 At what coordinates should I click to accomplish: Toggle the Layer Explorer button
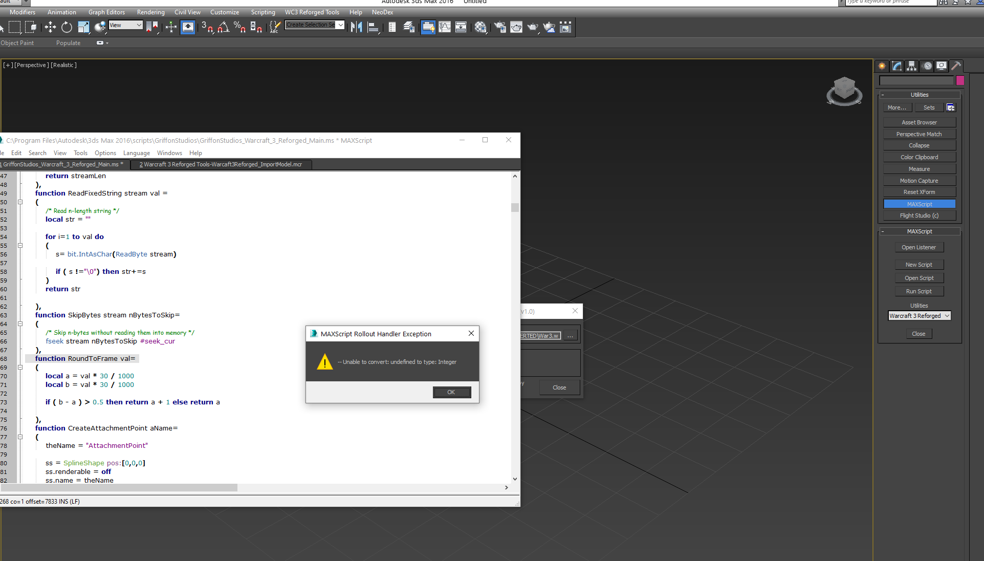[x=409, y=27]
